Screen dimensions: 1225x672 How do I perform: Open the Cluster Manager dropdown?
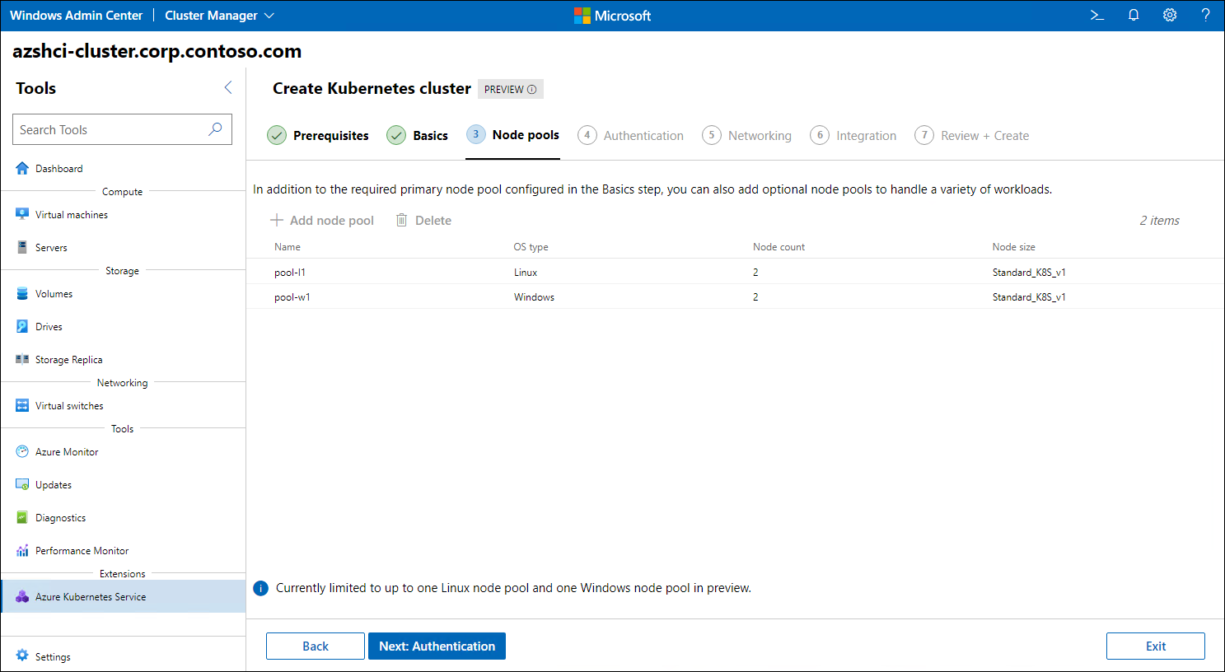click(219, 15)
